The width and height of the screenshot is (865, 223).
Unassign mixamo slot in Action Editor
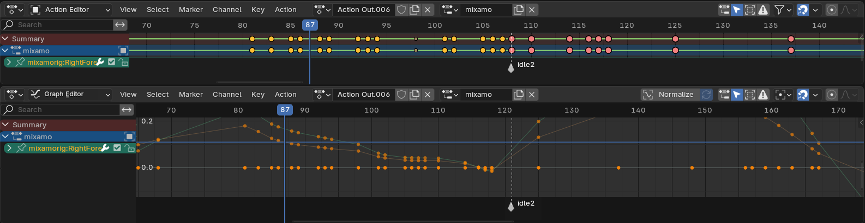[x=532, y=9]
